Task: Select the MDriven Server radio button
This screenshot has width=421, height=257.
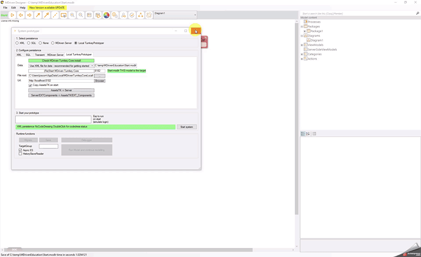Action: tap(53, 43)
